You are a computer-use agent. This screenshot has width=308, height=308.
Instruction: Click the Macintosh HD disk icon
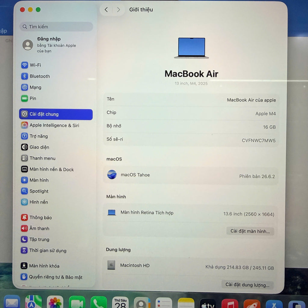111,265
